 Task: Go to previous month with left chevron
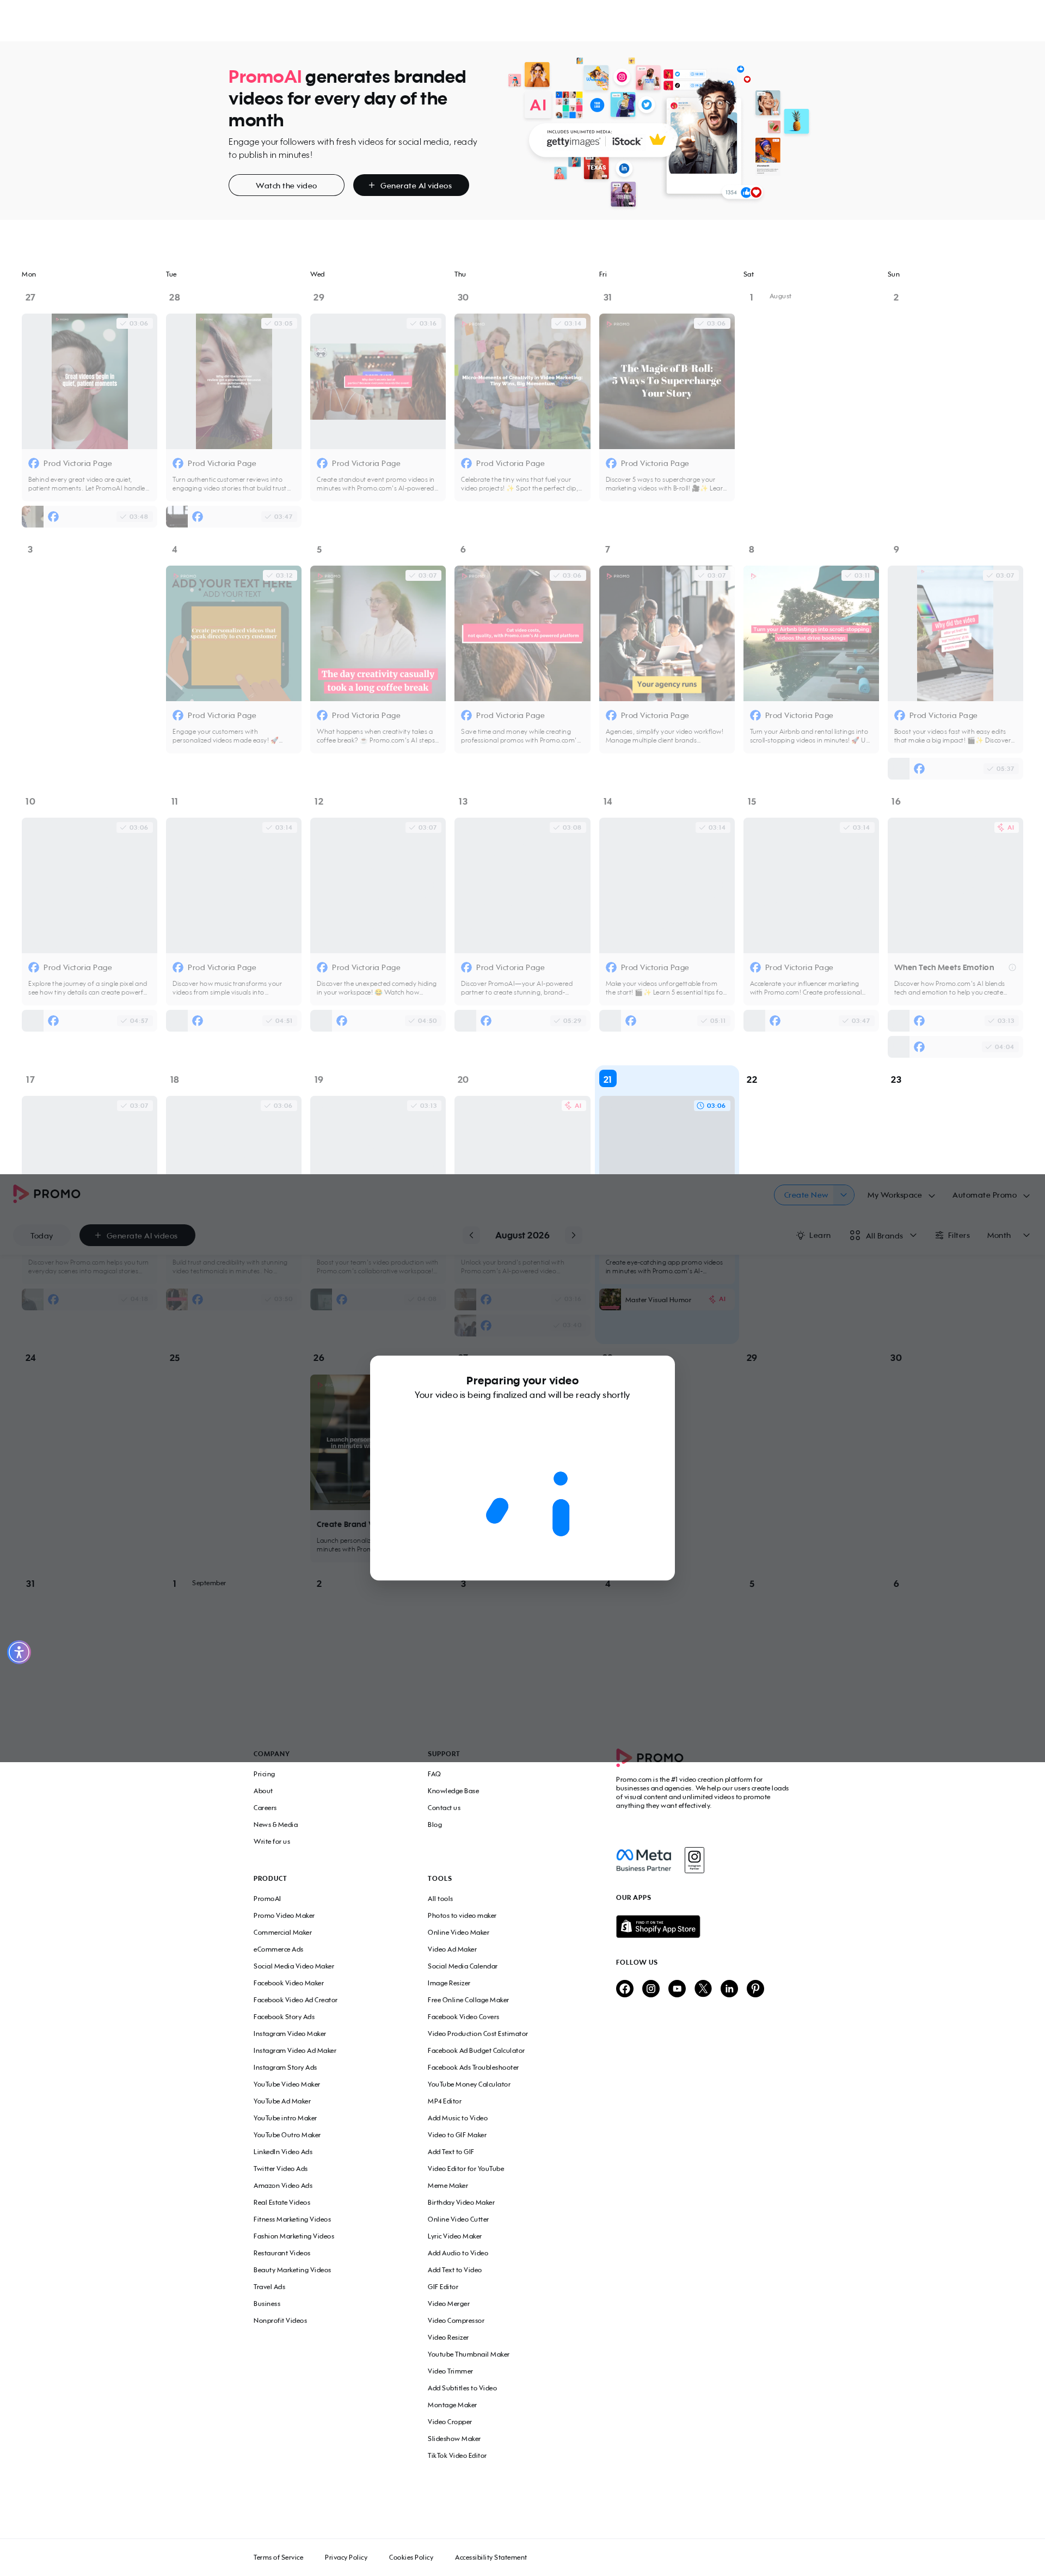coord(471,1235)
